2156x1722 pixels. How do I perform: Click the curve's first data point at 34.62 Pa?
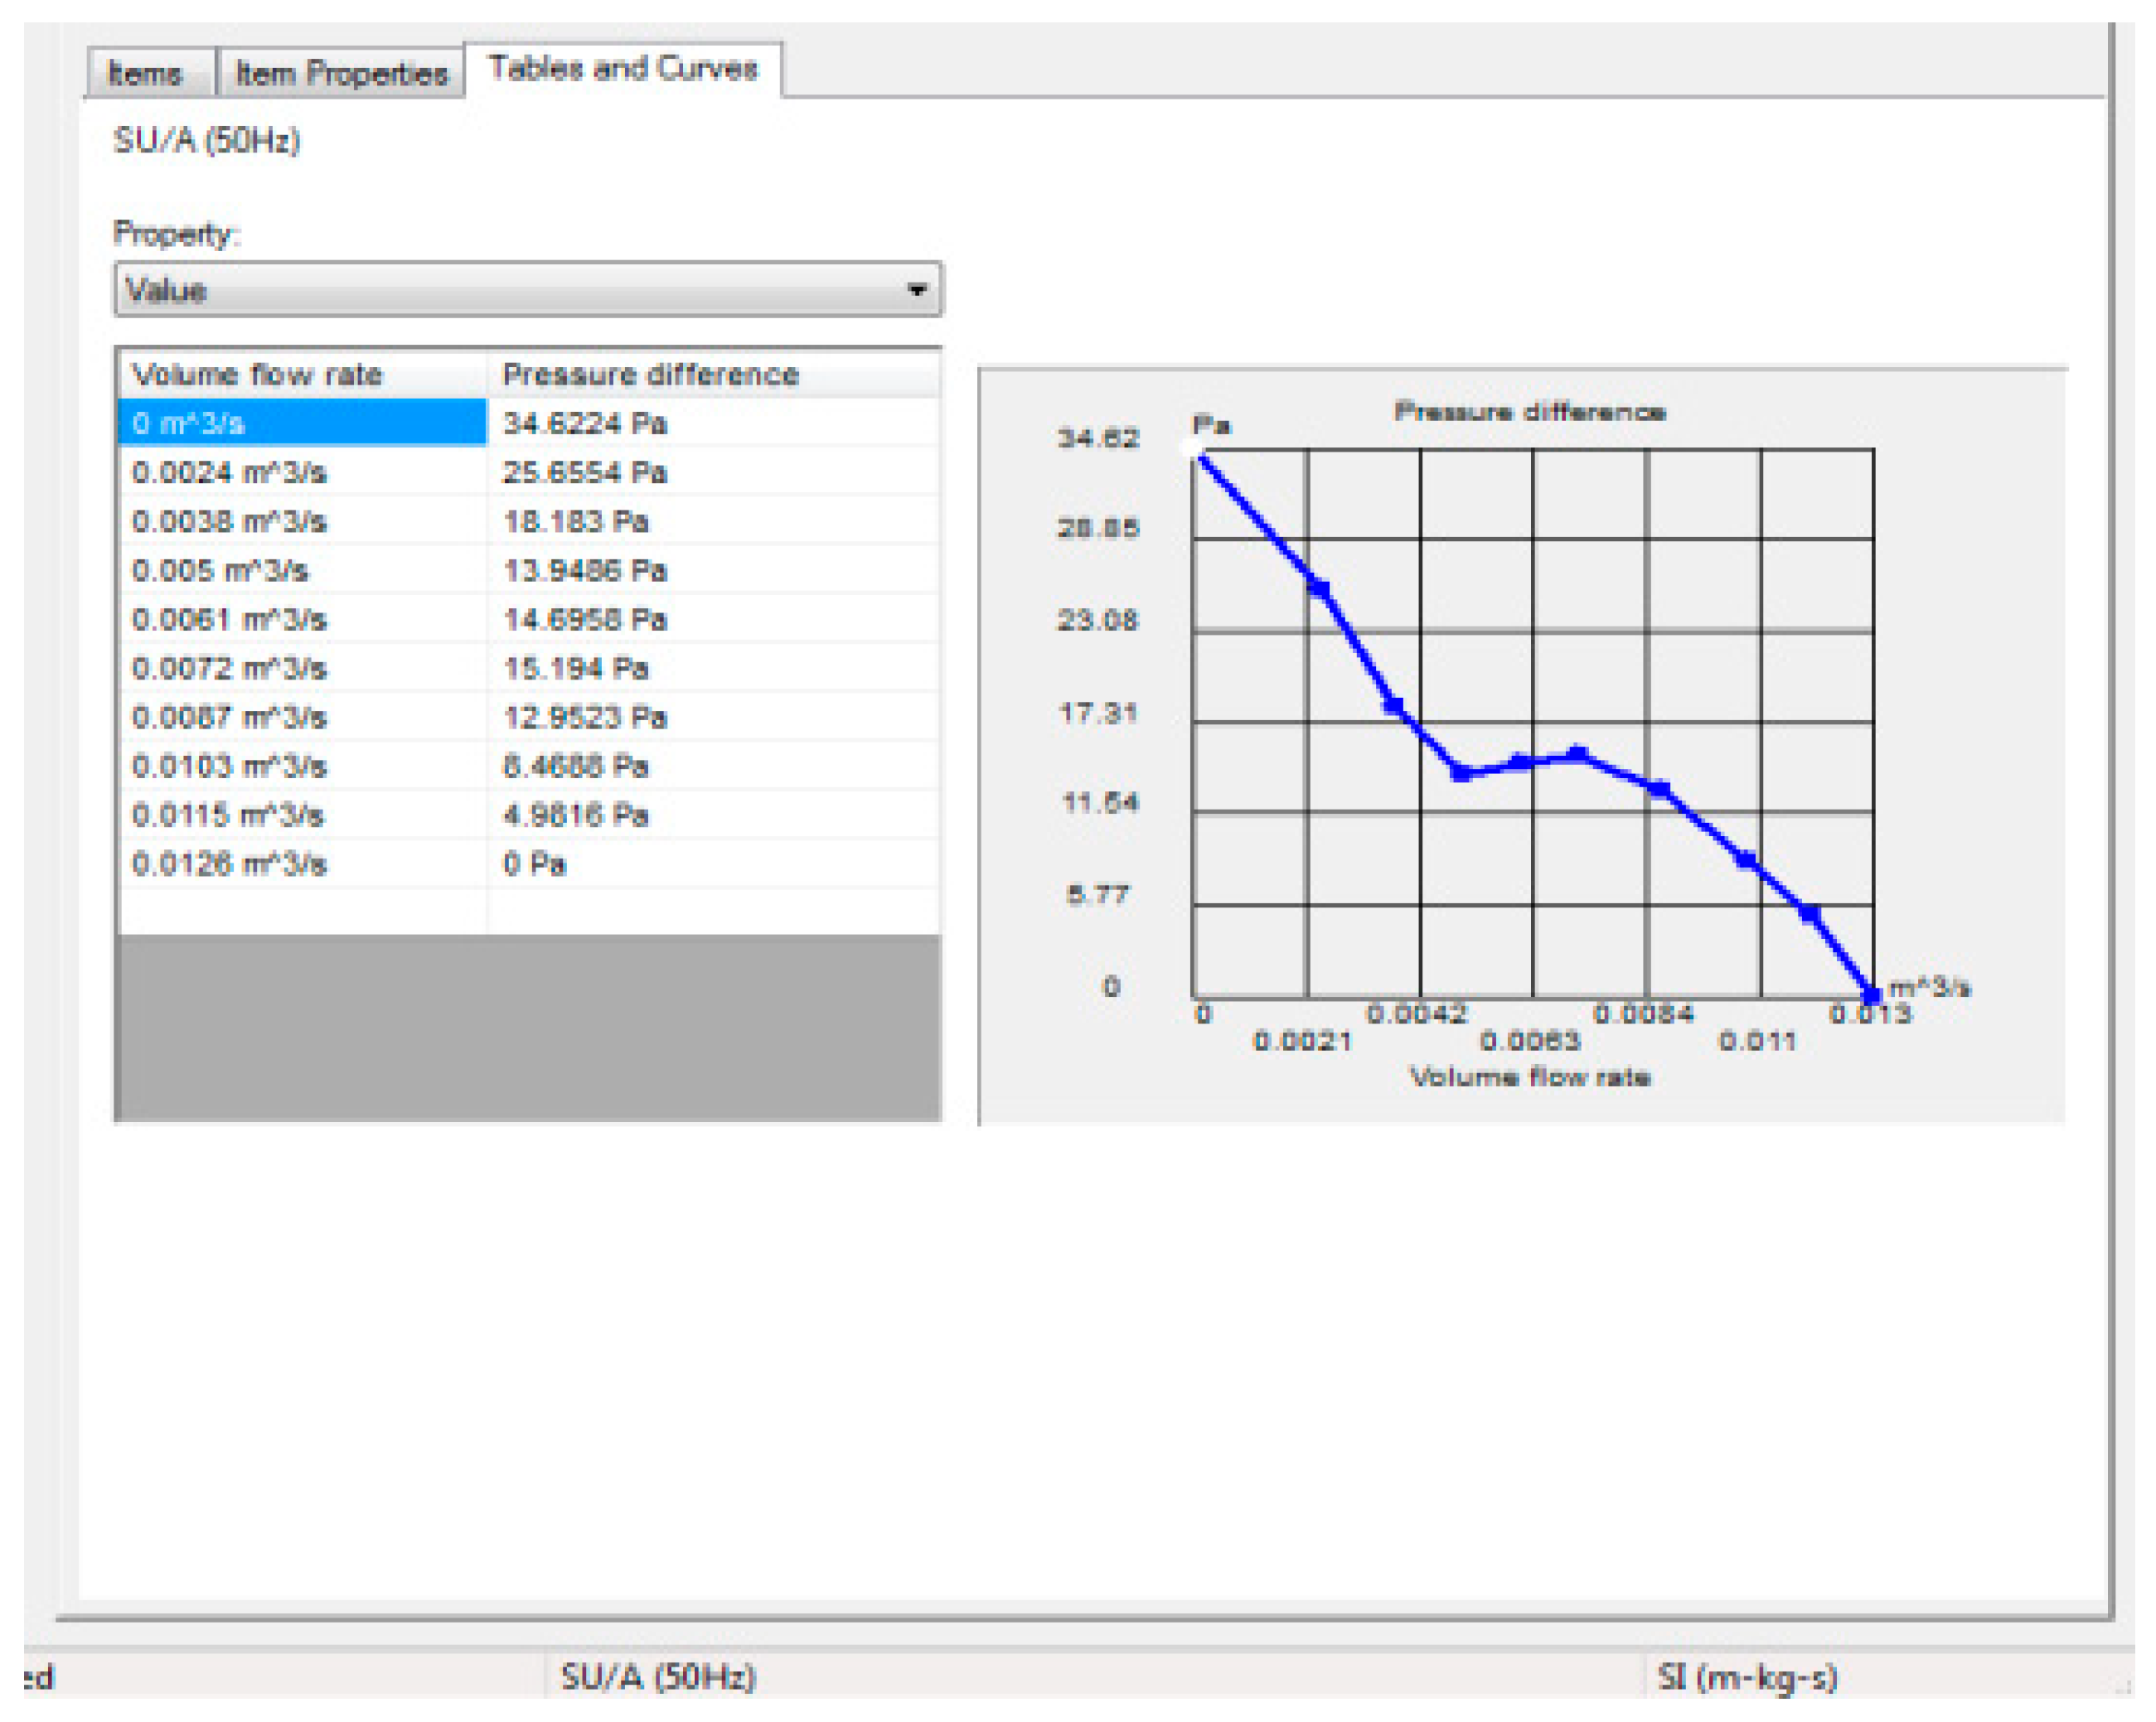(1193, 451)
